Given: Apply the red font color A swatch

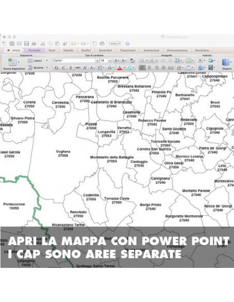Looking at the screenshot, I should point(120,68).
